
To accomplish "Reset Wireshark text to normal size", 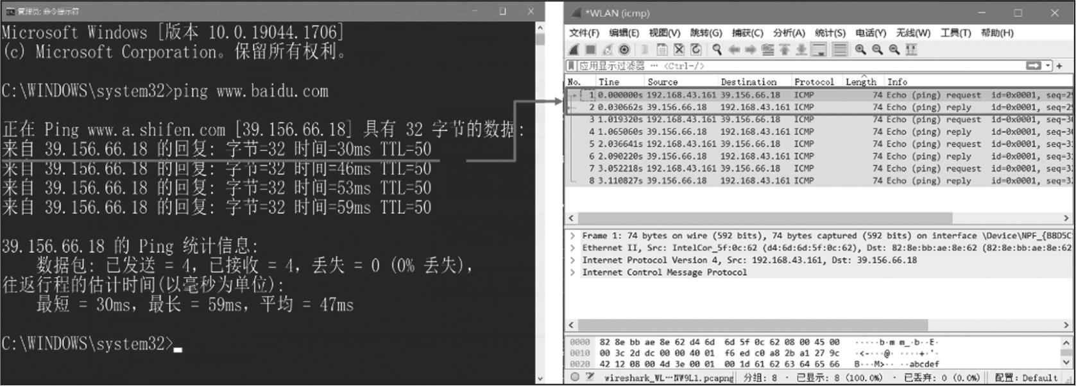I will 894,49.
